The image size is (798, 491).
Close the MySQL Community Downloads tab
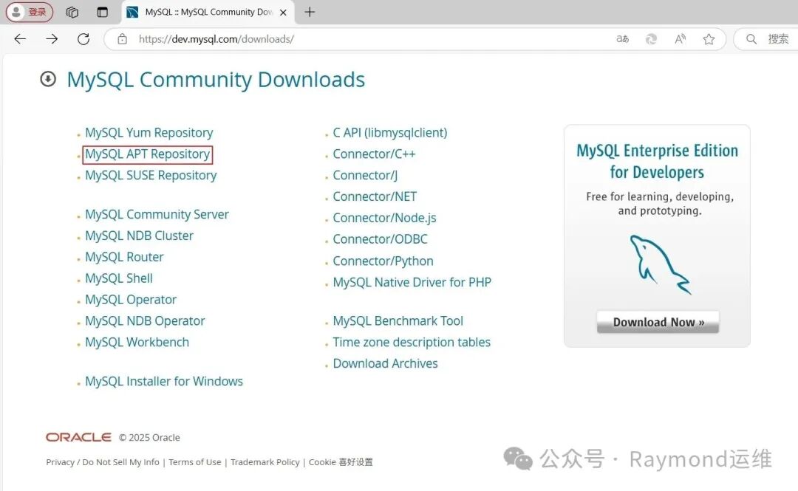[x=284, y=13]
